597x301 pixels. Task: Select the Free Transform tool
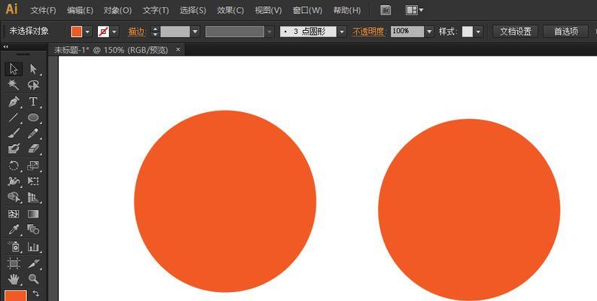(34, 181)
